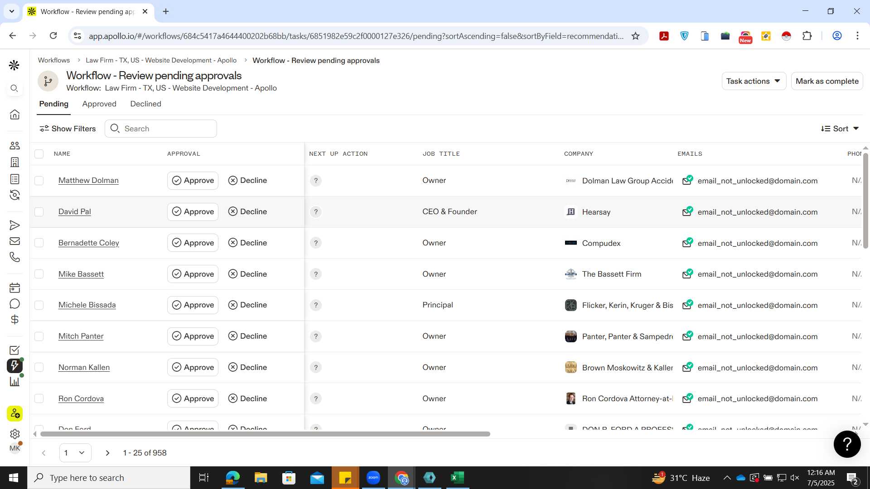This screenshot has height=489, width=870.
Task: Check the box for Norman Kallen
Action: 39,367
